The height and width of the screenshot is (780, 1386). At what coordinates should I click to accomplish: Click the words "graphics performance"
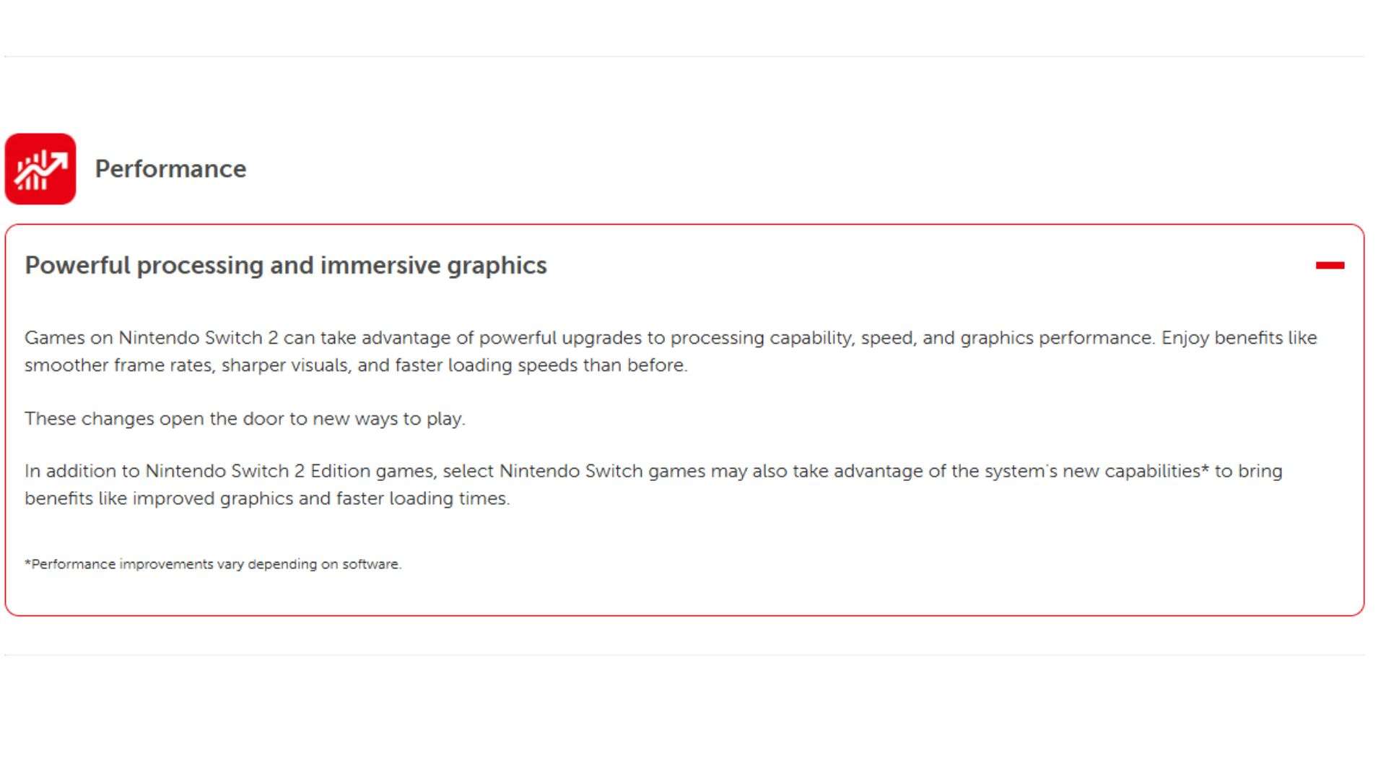(x=1056, y=338)
